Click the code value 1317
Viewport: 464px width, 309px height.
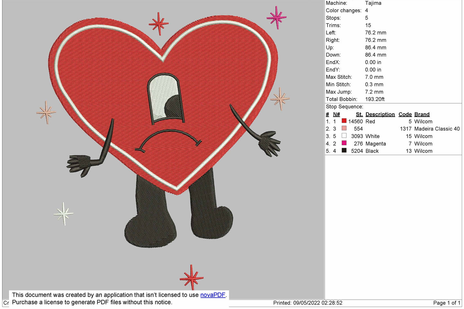406,129
